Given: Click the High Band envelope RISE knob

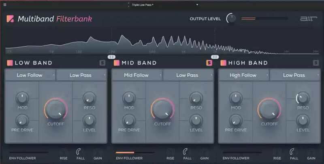Looking at the screenshot, I should [x=277, y=152].
